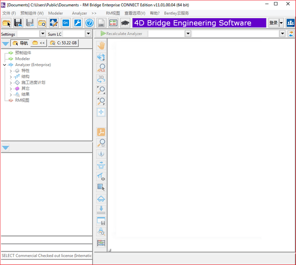Click the Crt icon in top toolbar
296x265 pixels.
click(x=66, y=23)
